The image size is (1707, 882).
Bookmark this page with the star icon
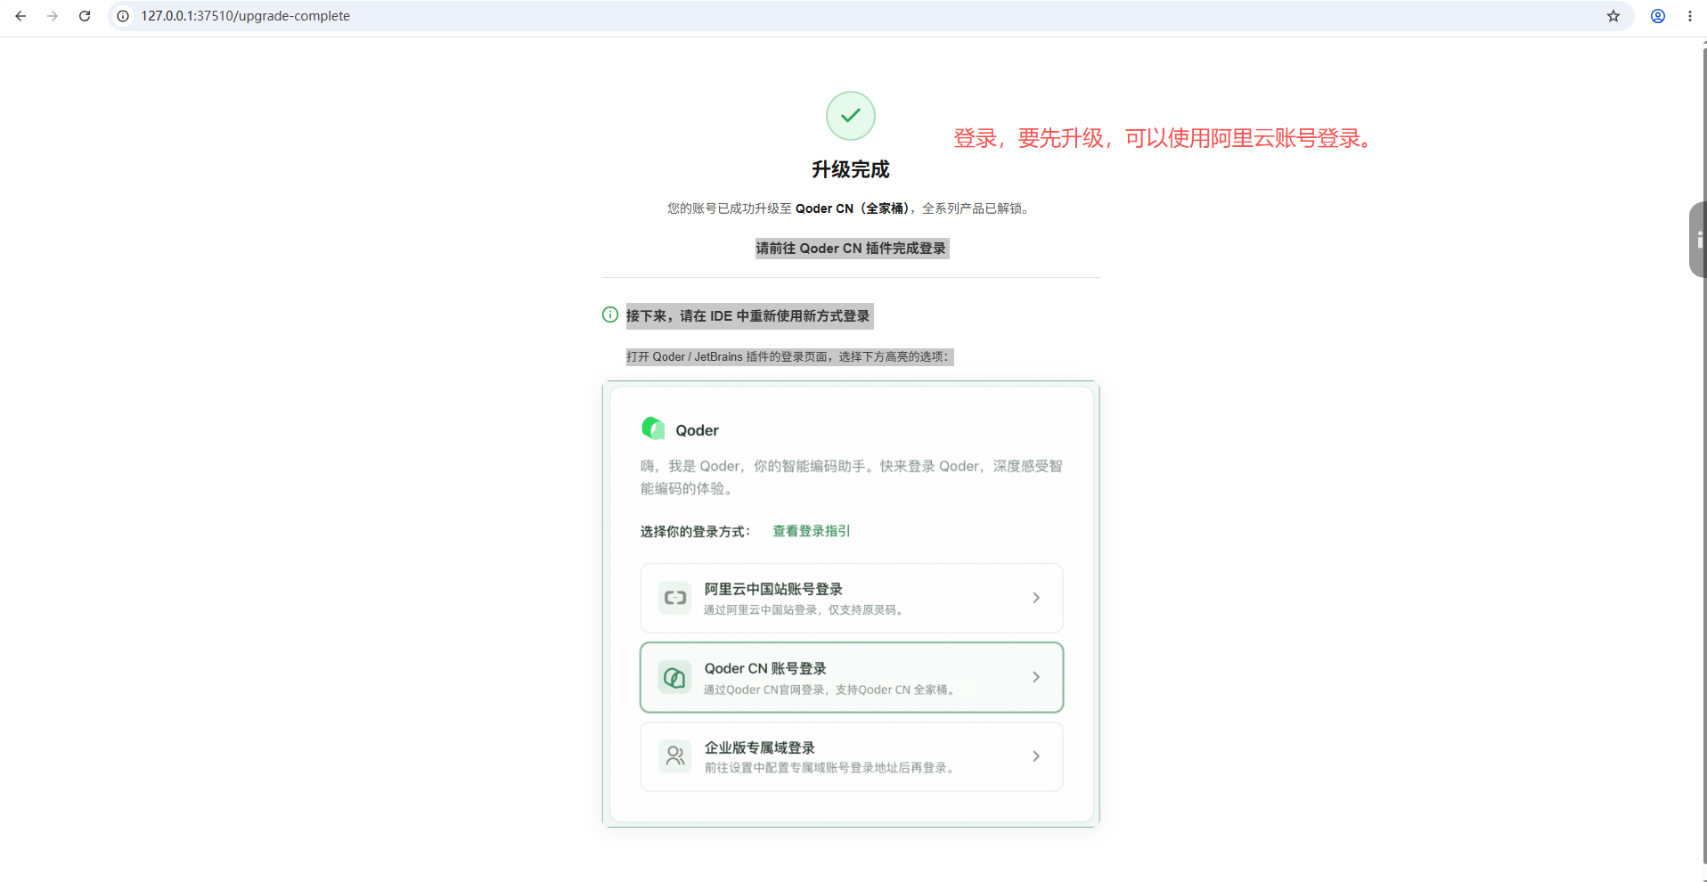(x=1613, y=16)
